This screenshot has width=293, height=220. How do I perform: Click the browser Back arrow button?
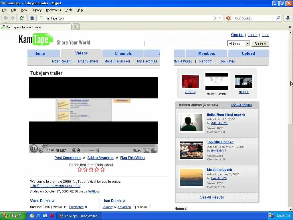(6, 18)
